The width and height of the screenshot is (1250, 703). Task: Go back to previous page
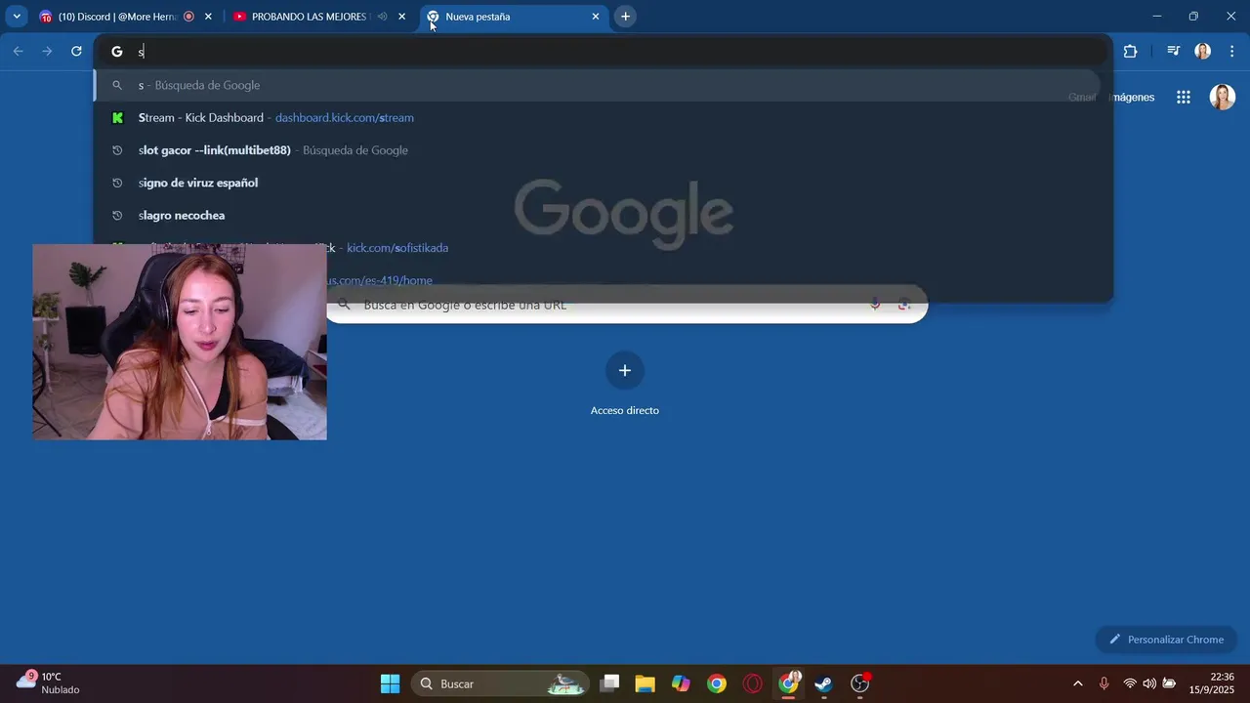click(x=18, y=52)
